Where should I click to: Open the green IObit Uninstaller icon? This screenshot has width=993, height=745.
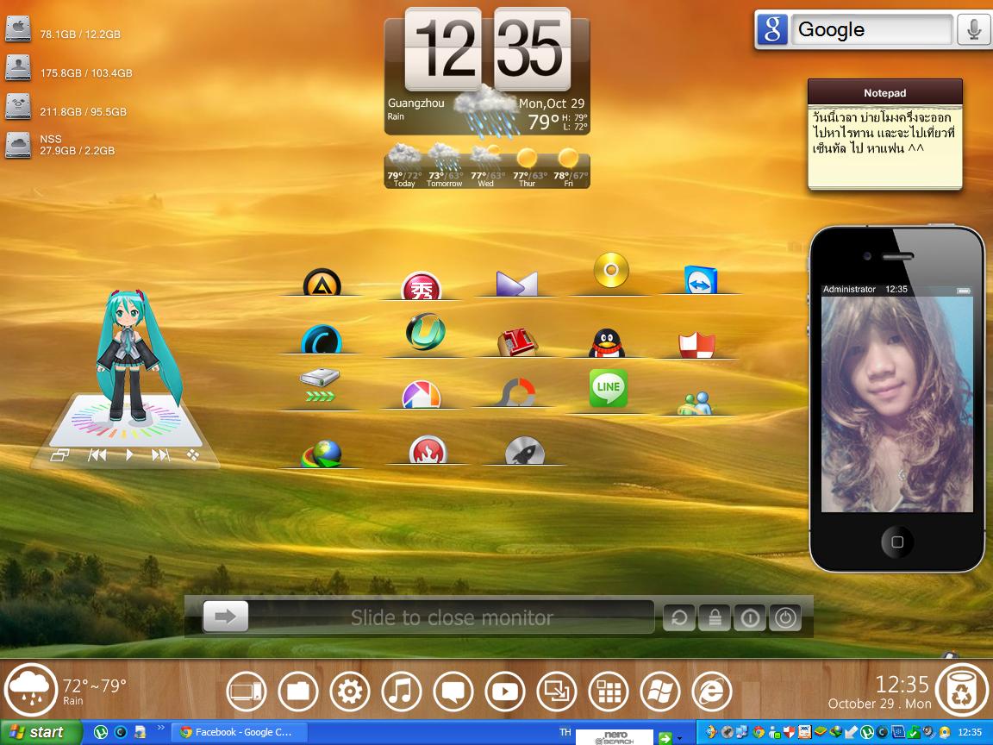425,332
